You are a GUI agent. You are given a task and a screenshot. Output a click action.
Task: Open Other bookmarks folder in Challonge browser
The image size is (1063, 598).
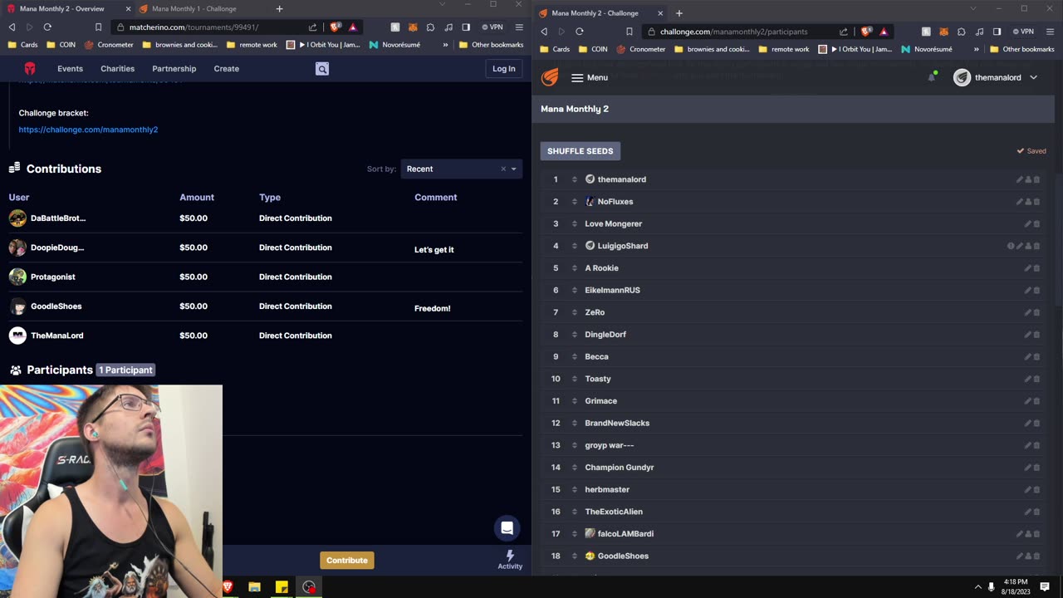pos(1021,49)
